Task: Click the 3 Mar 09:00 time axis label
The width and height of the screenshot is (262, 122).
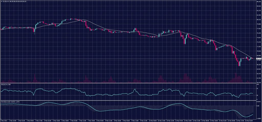Action: point(30,120)
